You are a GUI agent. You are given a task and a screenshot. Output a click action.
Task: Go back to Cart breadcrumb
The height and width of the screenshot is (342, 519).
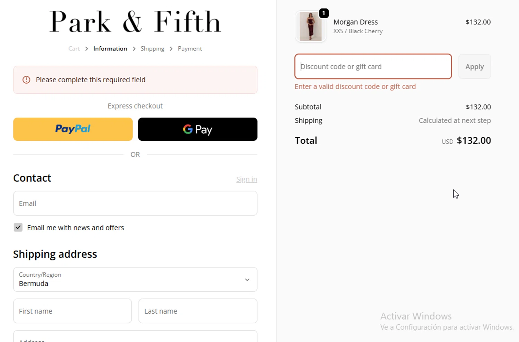(74, 49)
